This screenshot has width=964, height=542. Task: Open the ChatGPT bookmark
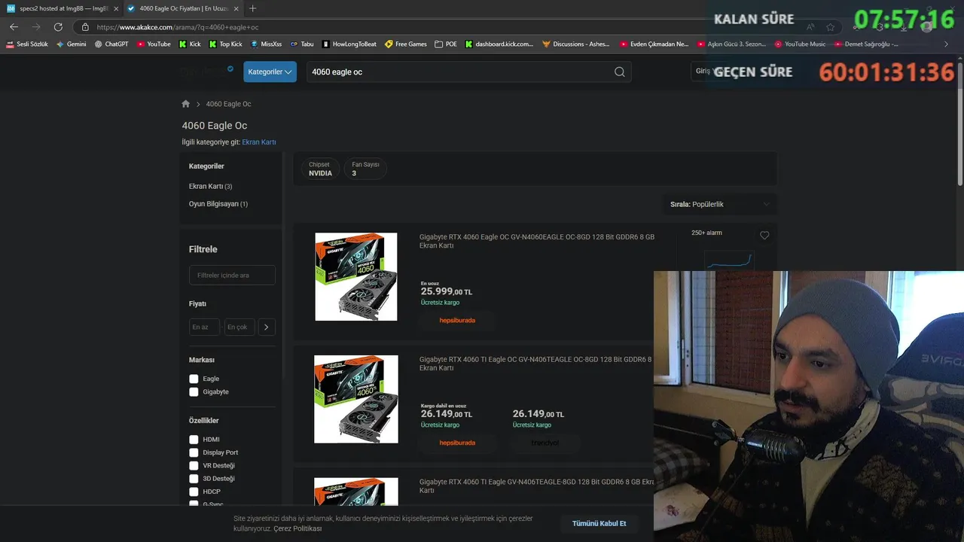111,44
